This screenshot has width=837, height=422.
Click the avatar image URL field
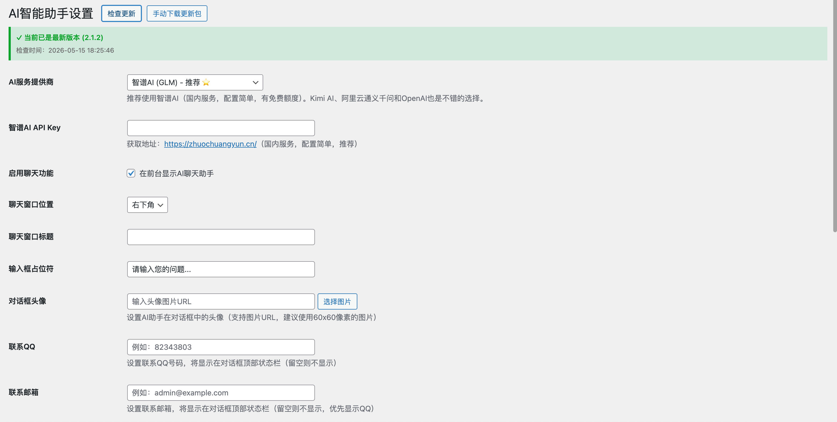[221, 301]
